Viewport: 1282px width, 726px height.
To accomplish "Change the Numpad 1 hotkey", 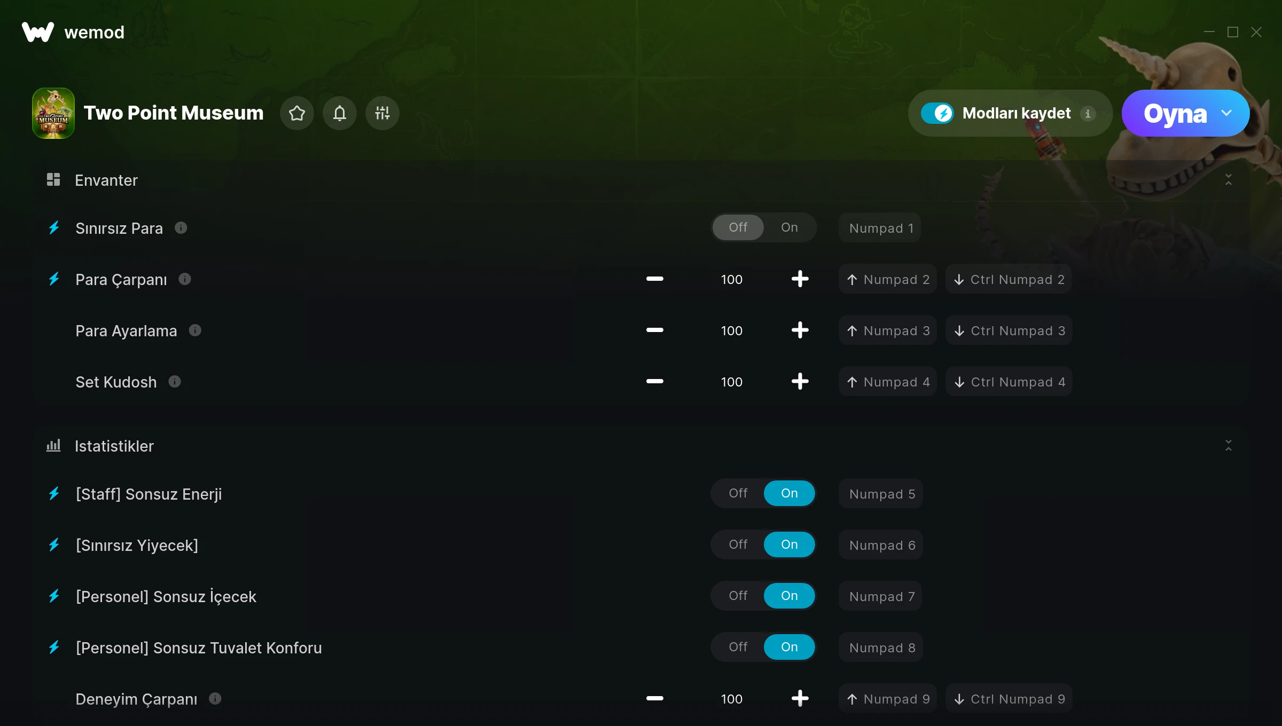I will click(880, 228).
